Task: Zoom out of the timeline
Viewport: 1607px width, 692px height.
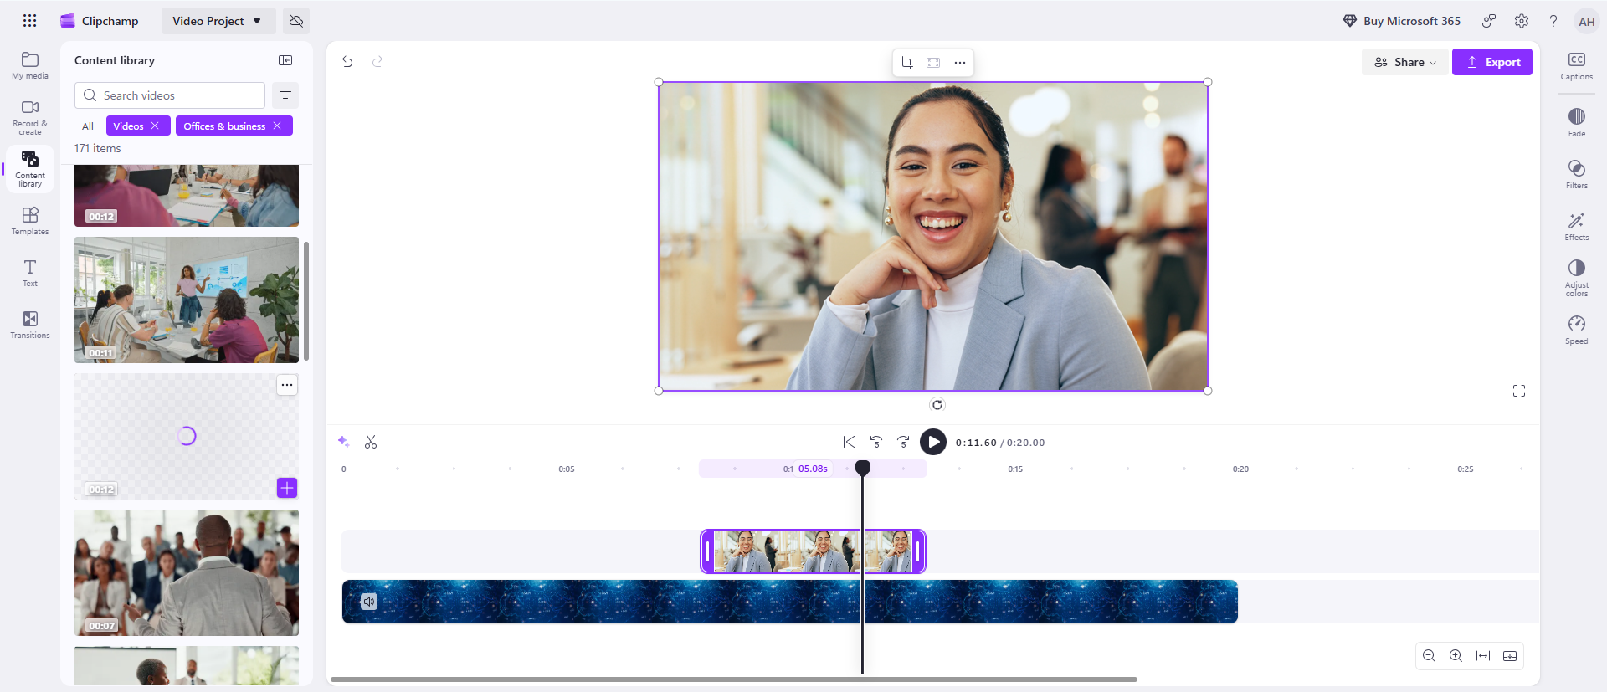Action: coord(1430,656)
